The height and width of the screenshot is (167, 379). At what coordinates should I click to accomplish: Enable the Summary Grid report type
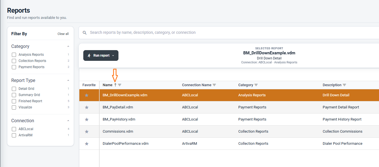point(14,95)
